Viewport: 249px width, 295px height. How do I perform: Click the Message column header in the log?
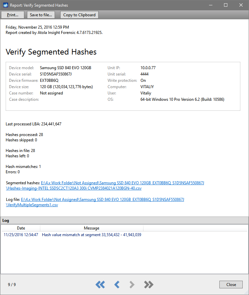(92, 228)
